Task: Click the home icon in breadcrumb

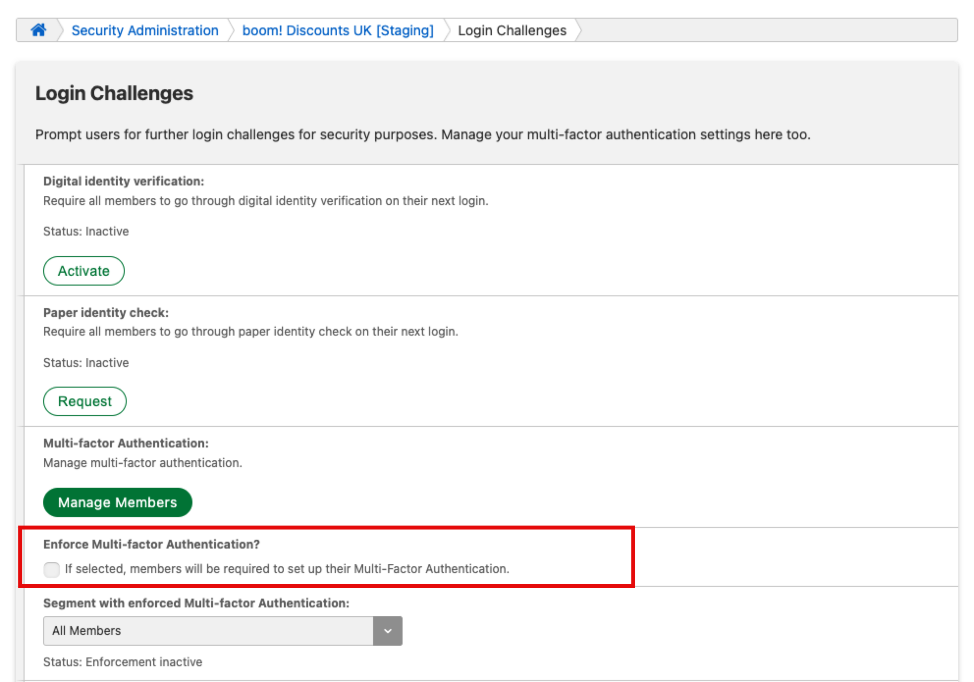Action: pyautogui.click(x=38, y=30)
